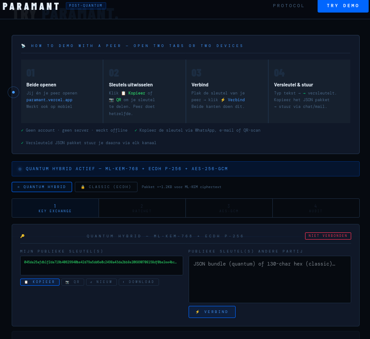Click the lightning icon on VERBIND button

click(x=198, y=312)
